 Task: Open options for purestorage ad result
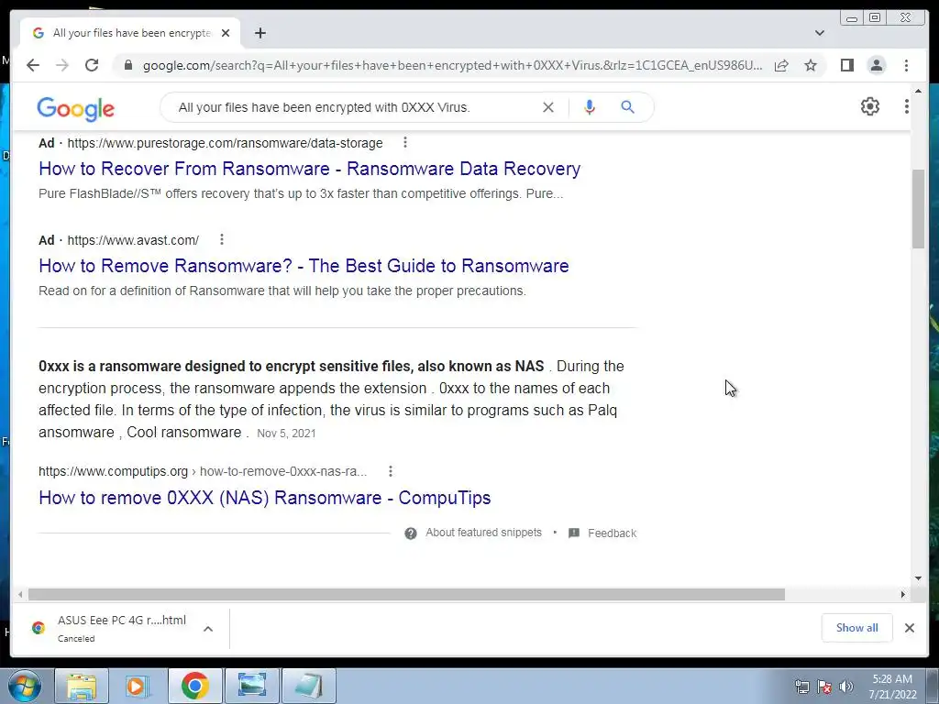click(x=405, y=142)
